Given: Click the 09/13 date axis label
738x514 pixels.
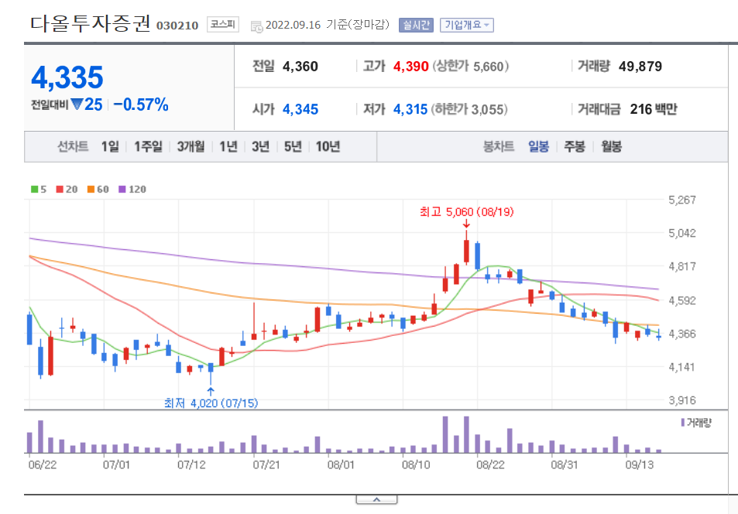Looking at the screenshot, I should [x=639, y=465].
